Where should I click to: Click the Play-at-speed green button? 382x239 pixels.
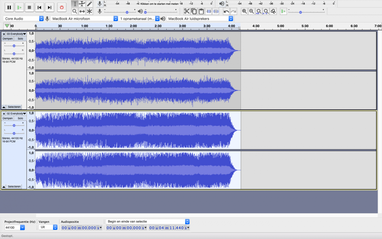[x=283, y=11]
